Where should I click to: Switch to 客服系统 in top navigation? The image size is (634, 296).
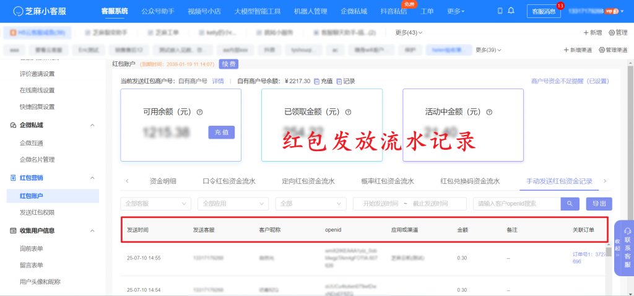click(115, 11)
